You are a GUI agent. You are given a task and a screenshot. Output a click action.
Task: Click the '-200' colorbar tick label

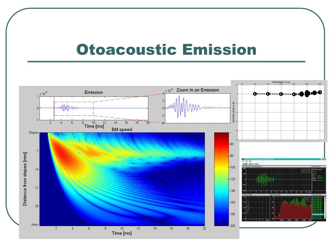(232, 226)
